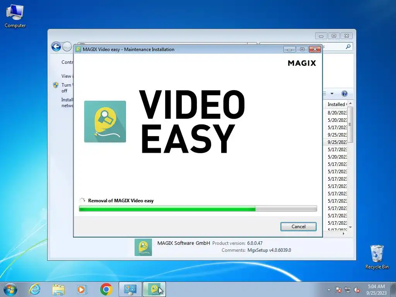Click the Windows Features shield icon
Image resolution: width=396 pixels, height=297 pixels.
tap(56, 85)
